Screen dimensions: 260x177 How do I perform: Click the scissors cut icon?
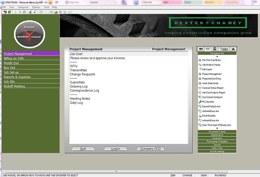(15, 12)
